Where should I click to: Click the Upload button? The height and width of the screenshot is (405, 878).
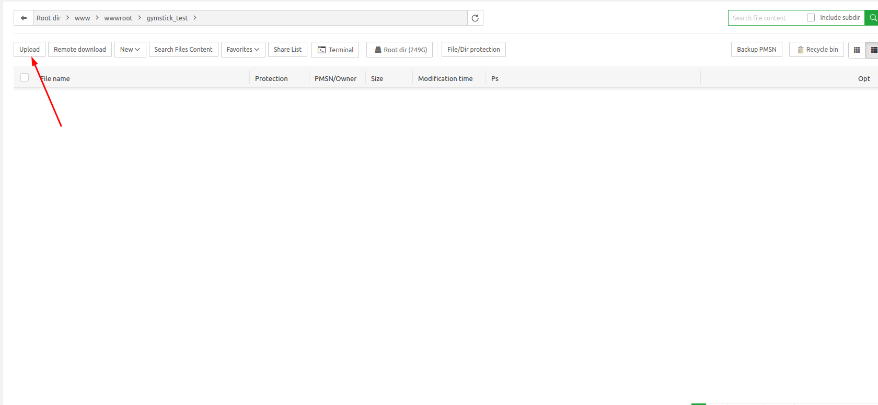[29, 50]
